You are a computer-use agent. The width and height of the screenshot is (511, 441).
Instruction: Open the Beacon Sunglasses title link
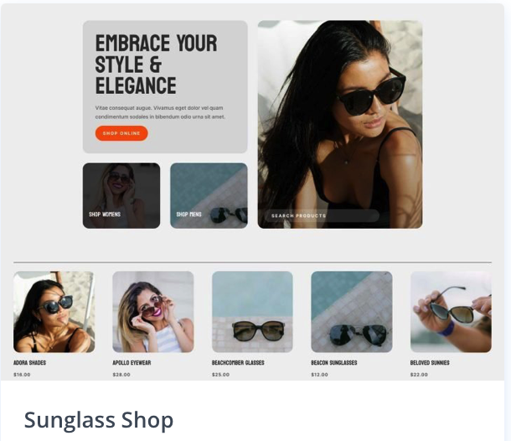(334, 363)
